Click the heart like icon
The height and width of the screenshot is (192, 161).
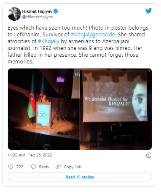tap(11, 167)
